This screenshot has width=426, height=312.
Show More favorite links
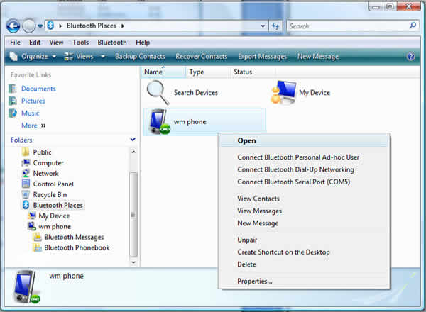pos(33,126)
